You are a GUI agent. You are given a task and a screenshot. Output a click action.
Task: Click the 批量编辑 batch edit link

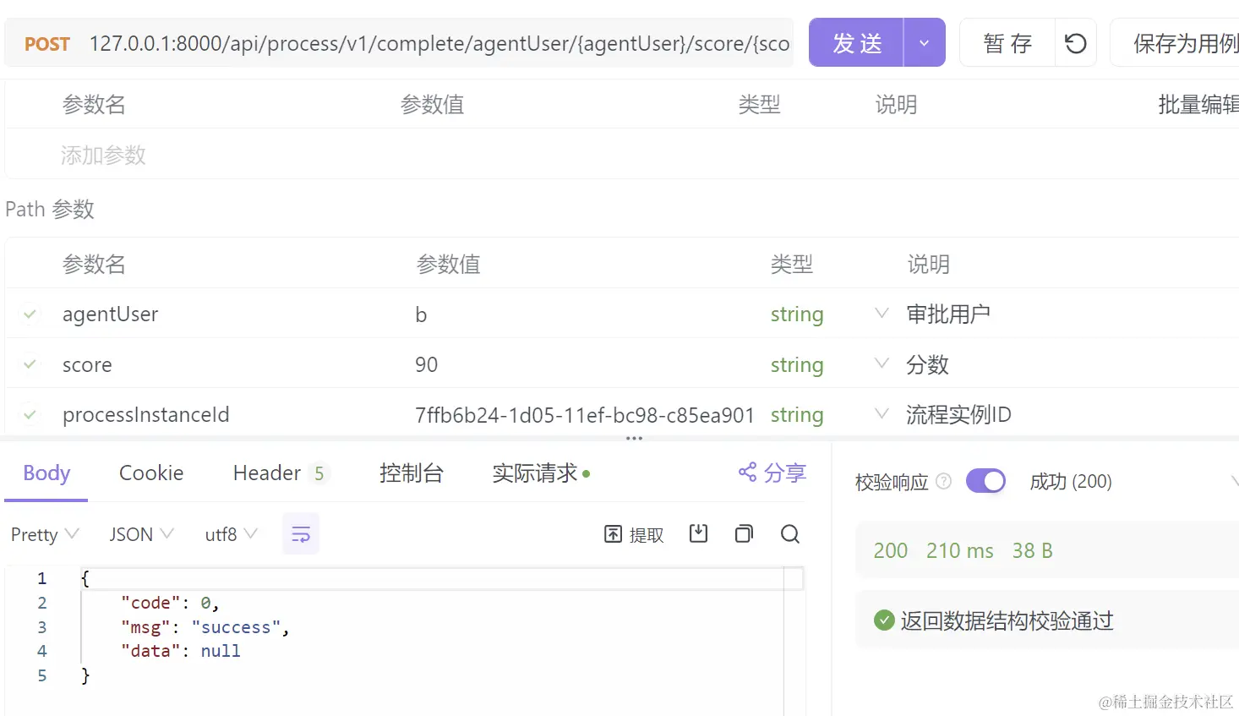(x=1198, y=104)
